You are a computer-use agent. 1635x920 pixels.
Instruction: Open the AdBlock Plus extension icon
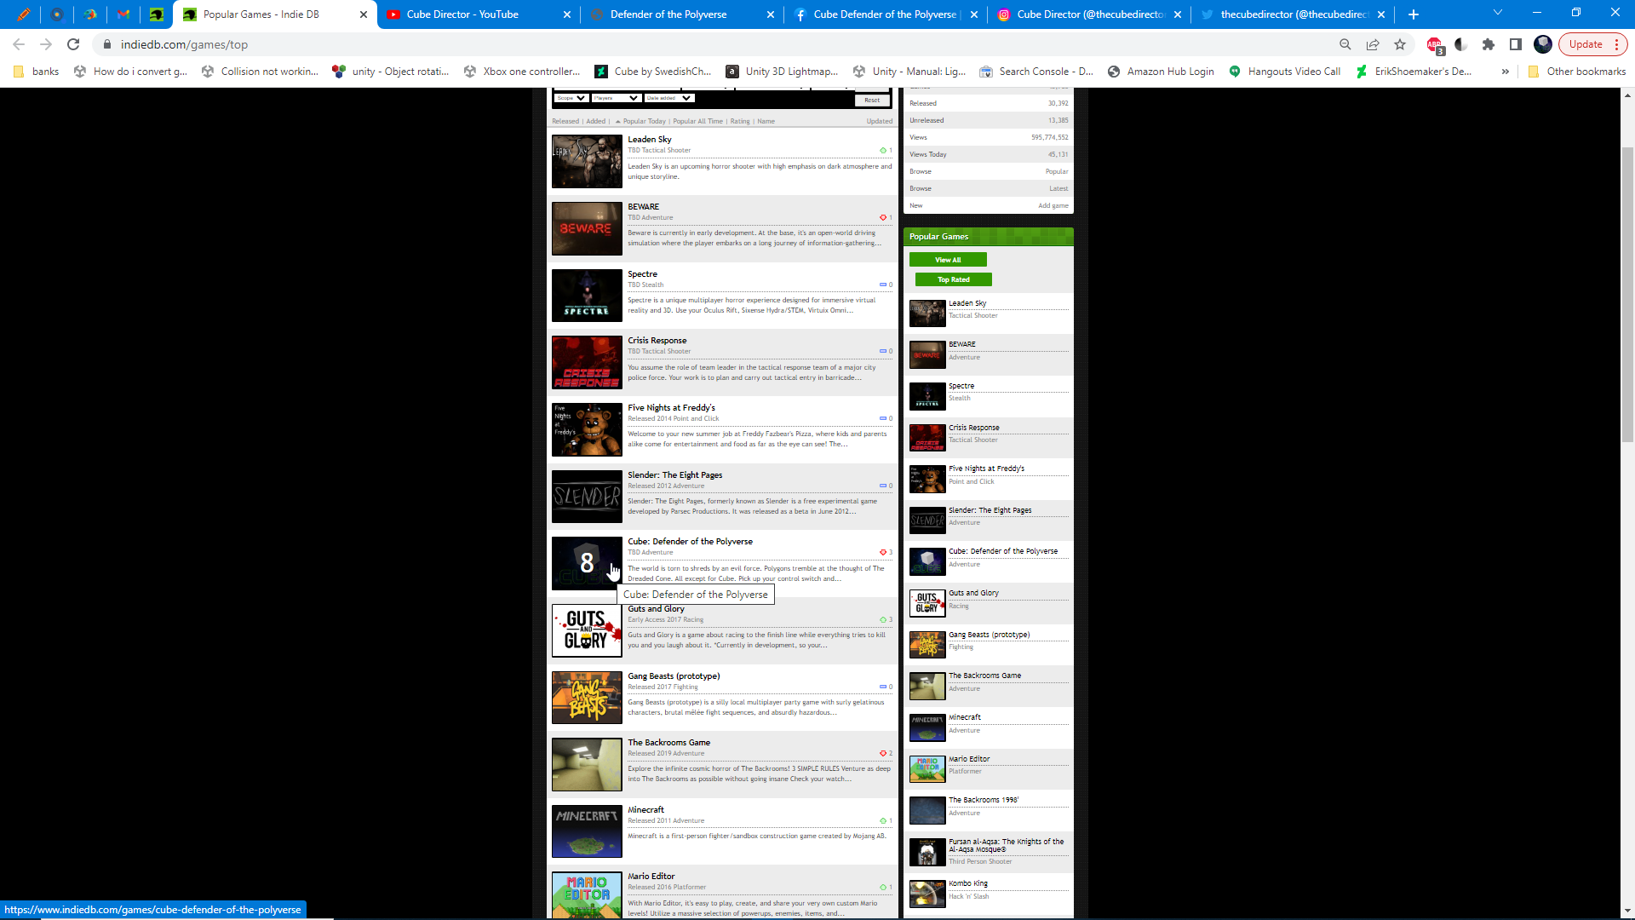pyautogui.click(x=1435, y=44)
